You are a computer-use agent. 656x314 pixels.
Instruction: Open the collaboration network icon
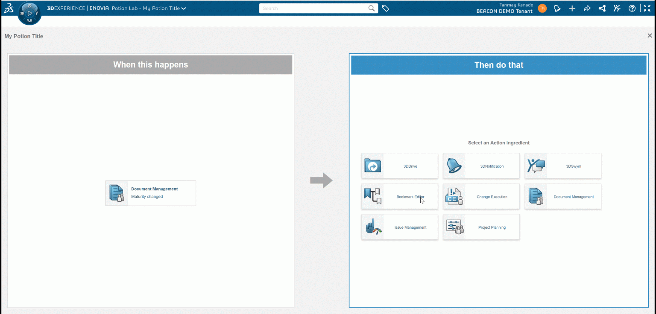point(602,8)
